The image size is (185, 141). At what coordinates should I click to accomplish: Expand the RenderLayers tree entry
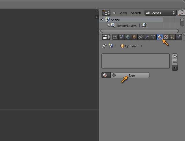[x=109, y=25]
